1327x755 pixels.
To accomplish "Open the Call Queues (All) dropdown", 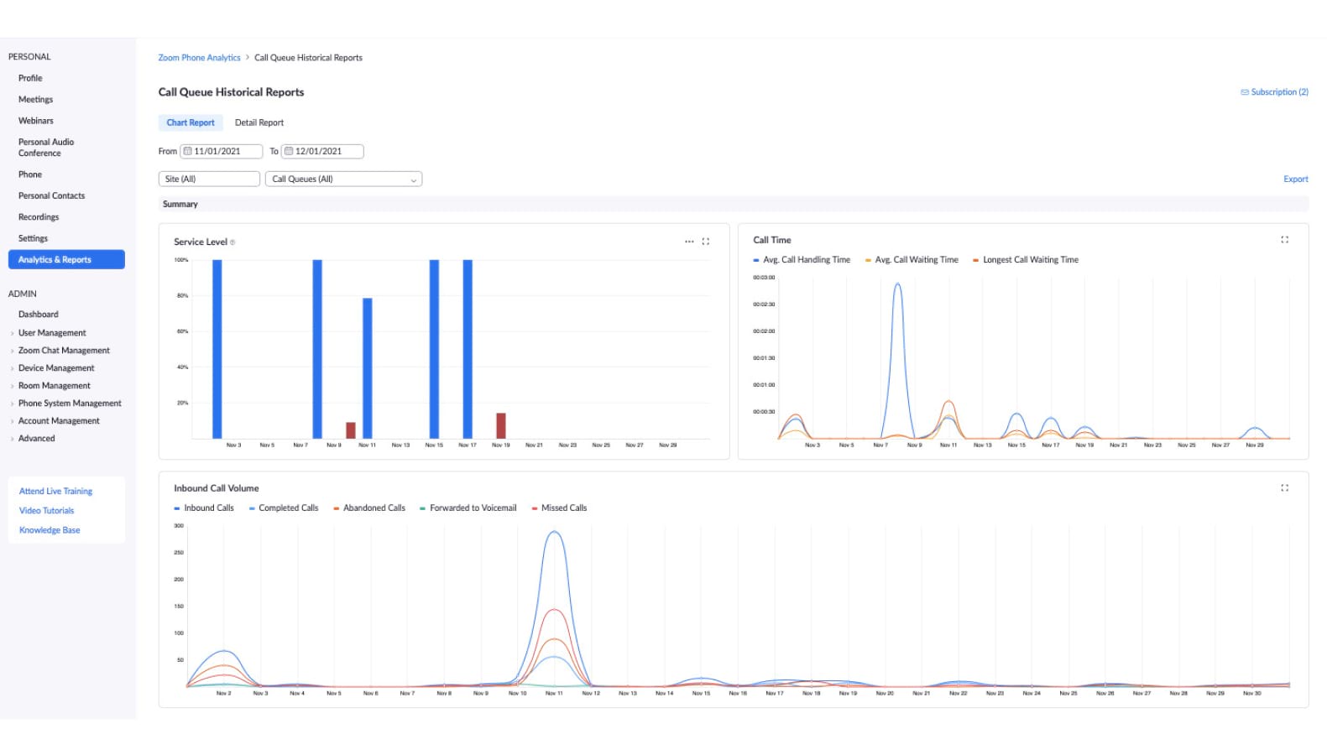I will 343,180.
